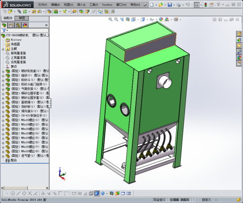Toggle the Select arrow cursor tool
Viewport: 243px width, 203px height.
197,5
